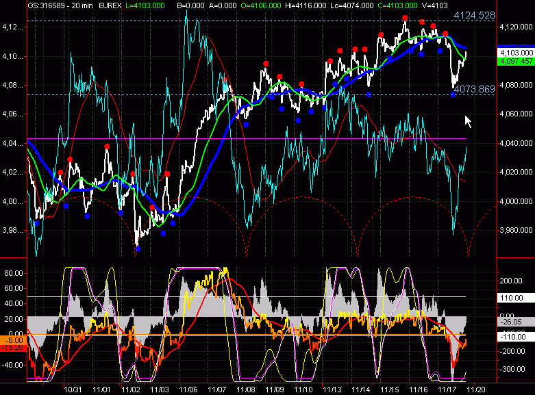
Task: Select the white 4,103.000 current price tag
Action: (516, 53)
